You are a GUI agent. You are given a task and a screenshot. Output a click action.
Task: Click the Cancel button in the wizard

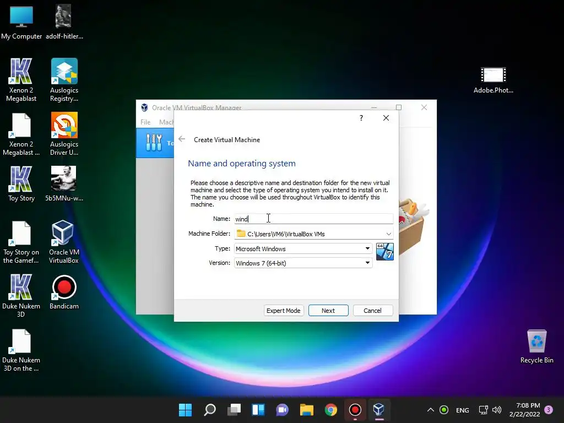pyautogui.click(x=373, y=311)
